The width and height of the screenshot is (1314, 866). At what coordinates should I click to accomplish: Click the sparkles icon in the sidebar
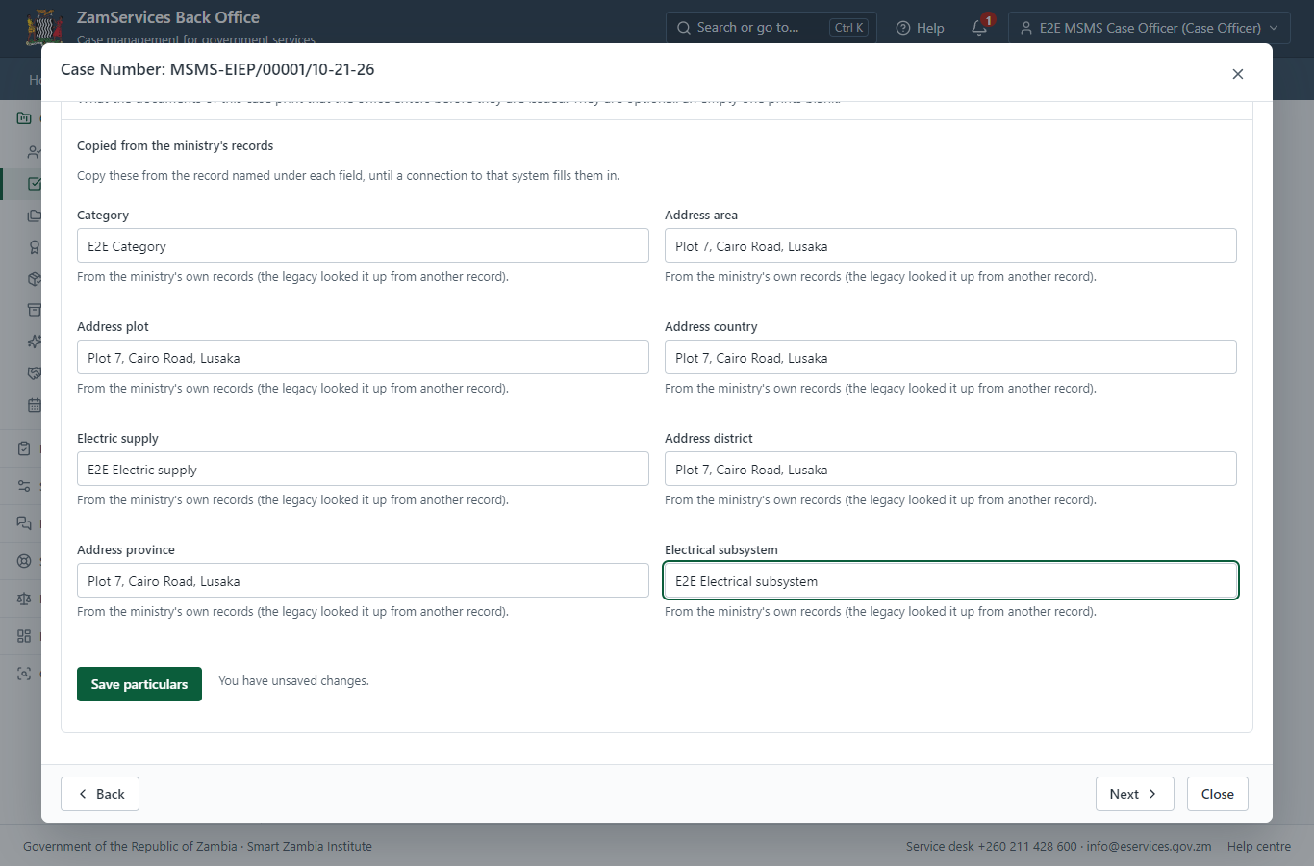[x=35, y=342]
